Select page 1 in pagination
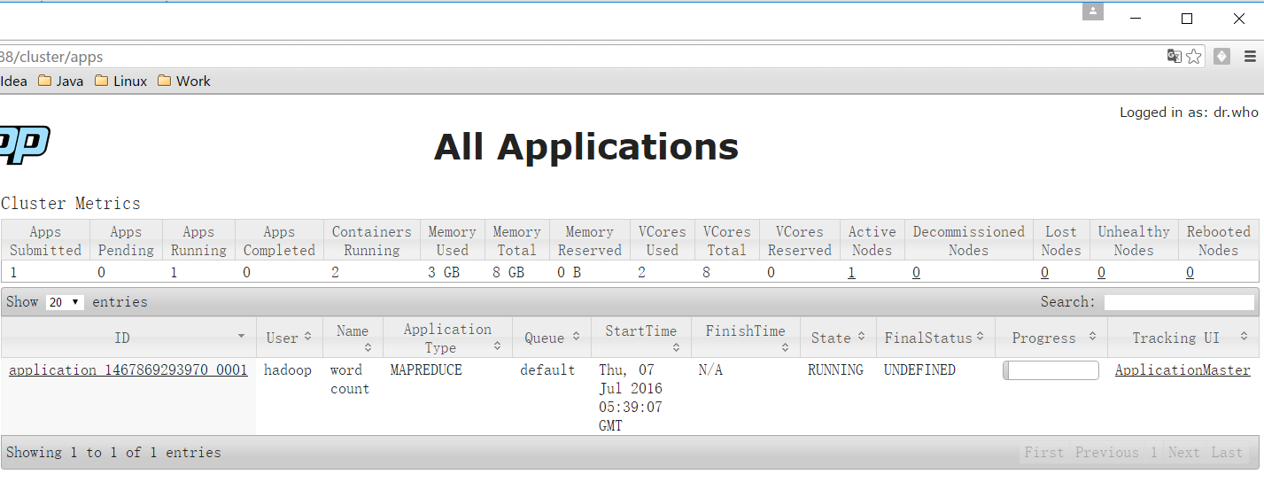Viewport: 1264px width, 482px height. click(x=1154, y=453)
